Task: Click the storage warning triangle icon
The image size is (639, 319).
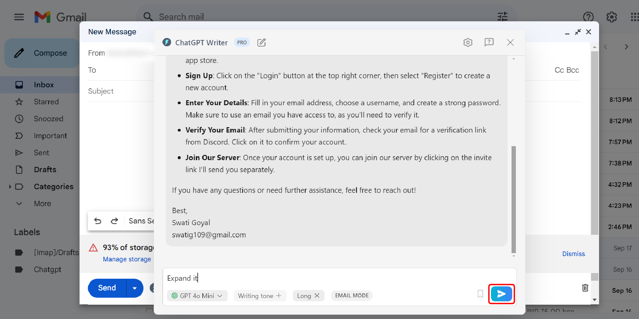Action: tap(93, 248)
